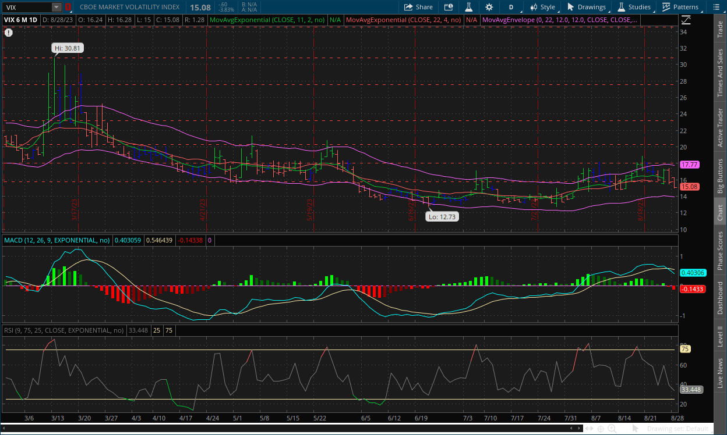Screen dimensions: 727x435
Task: Open the Drawings menu
Action: pyautogui.click(x=587, y=7)
